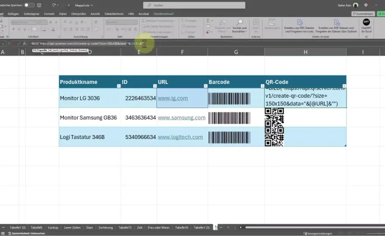
Task: Click the eraser clear icon
Action: pos(208,32)
